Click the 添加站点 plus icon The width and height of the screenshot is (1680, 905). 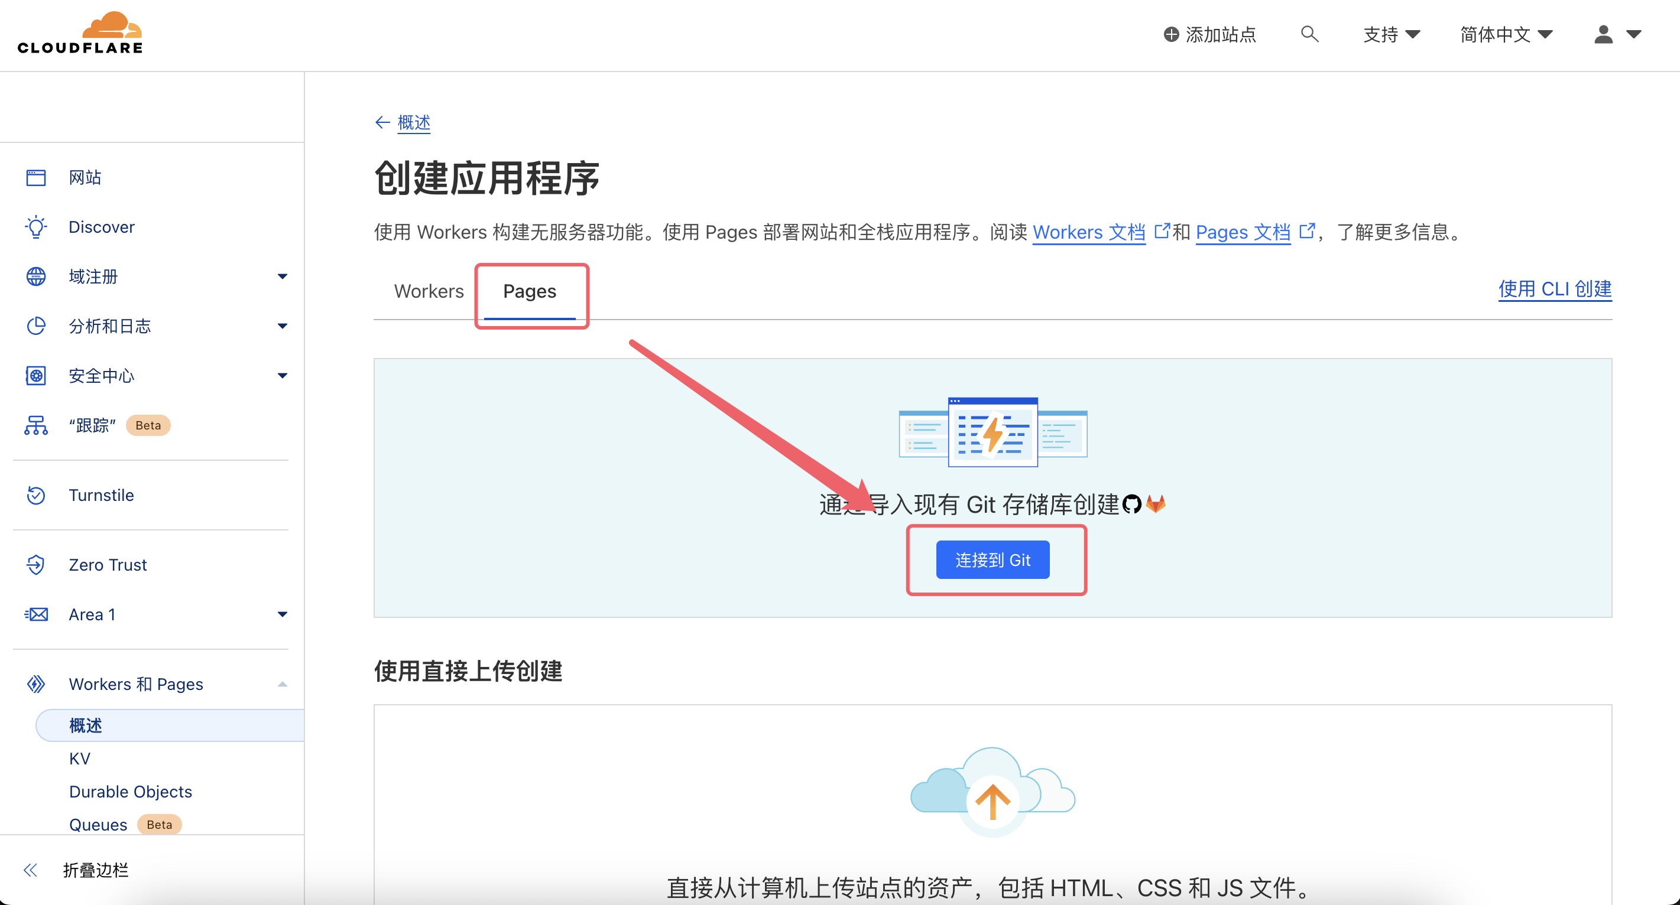[1171, 34]
